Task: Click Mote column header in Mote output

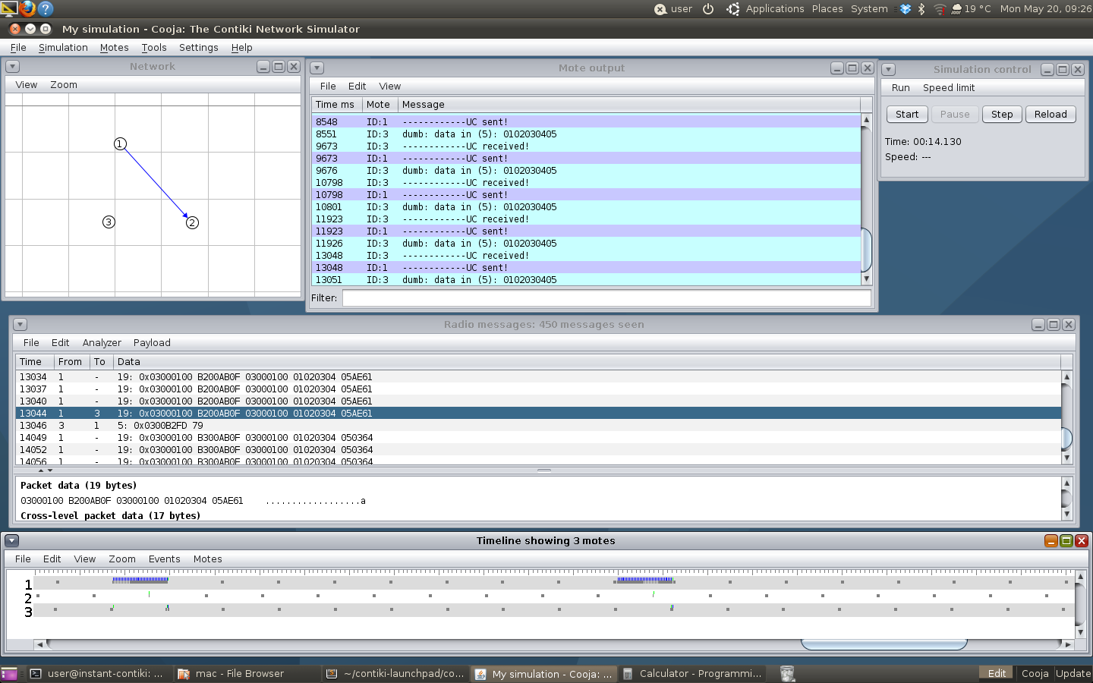Action: coord(379,105)
